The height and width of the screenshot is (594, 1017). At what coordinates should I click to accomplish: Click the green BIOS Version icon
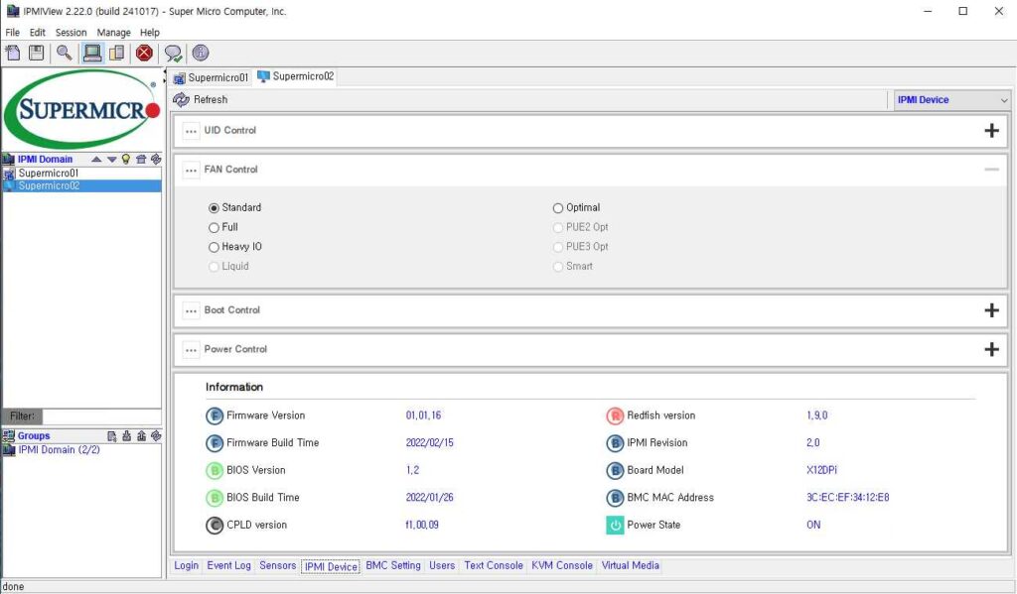(215, 470)
